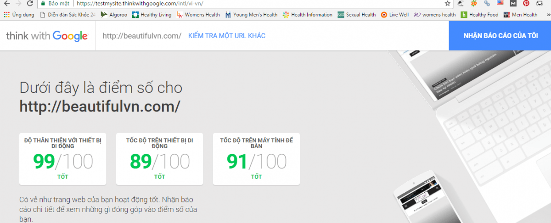The height and width of the screenshot is (223, 551).
Task: Open the Sexual Health bookmark
Action: [x=357, y=15]
